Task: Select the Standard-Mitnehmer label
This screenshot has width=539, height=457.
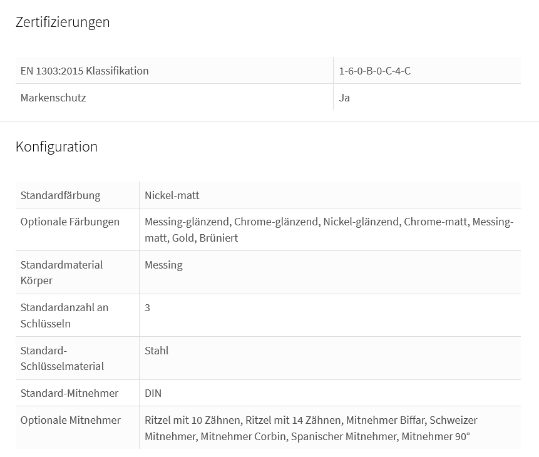Action: tap(69, 393)
